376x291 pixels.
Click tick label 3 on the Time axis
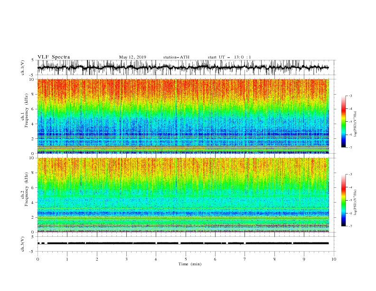(127, 259)
